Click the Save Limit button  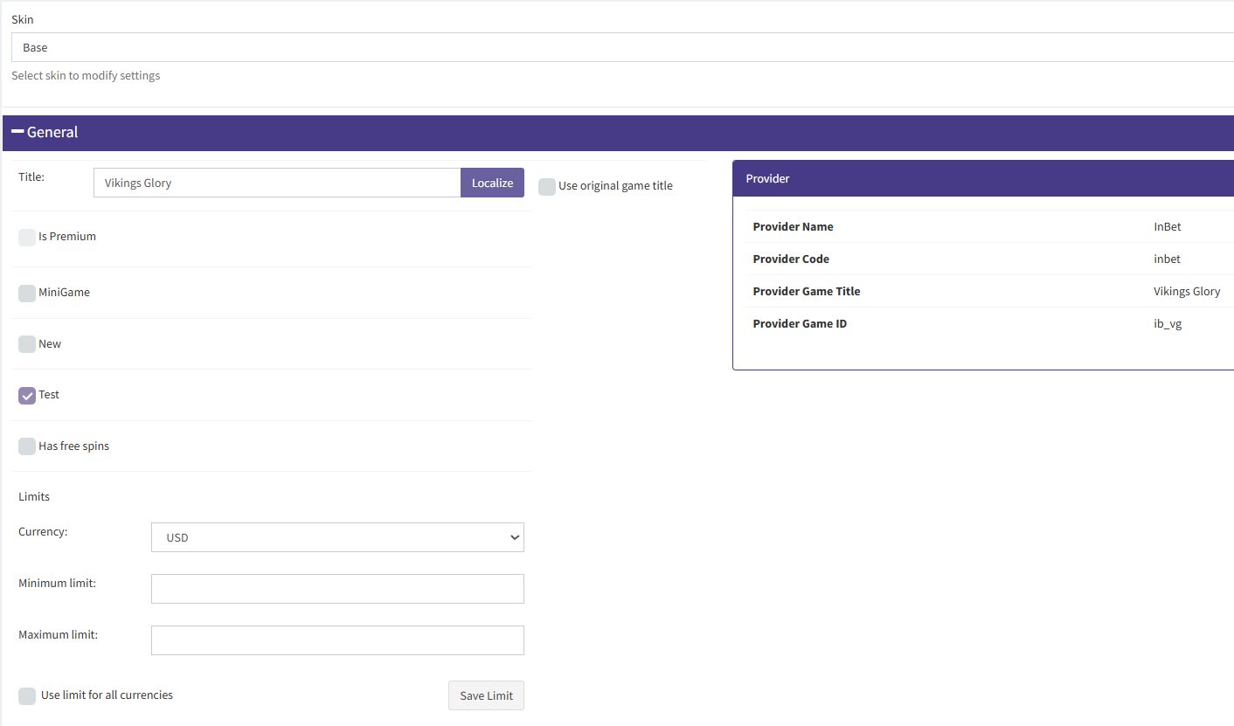pos(486,695)
